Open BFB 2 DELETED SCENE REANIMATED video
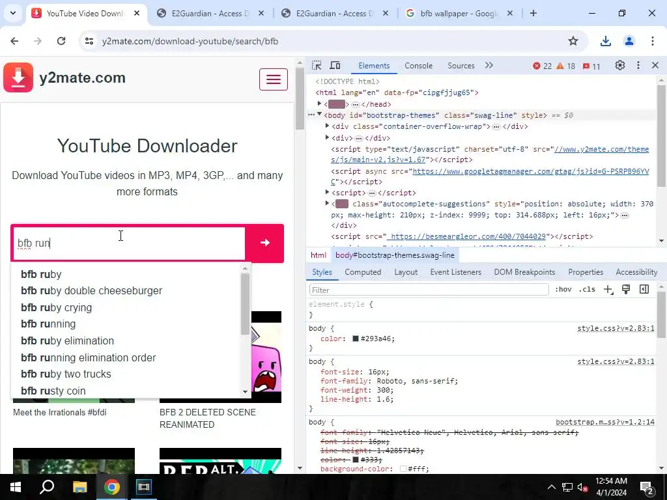The image size is (667, 500). pos(207,419)
